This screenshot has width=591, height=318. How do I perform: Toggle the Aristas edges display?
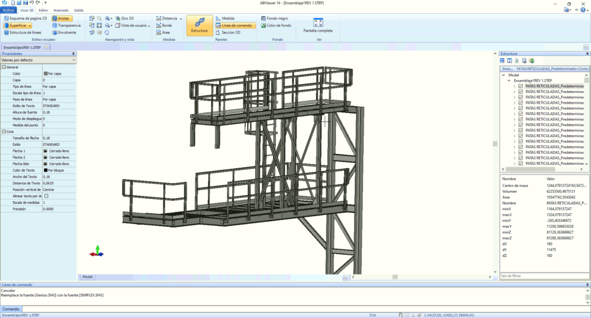[61, 18]
